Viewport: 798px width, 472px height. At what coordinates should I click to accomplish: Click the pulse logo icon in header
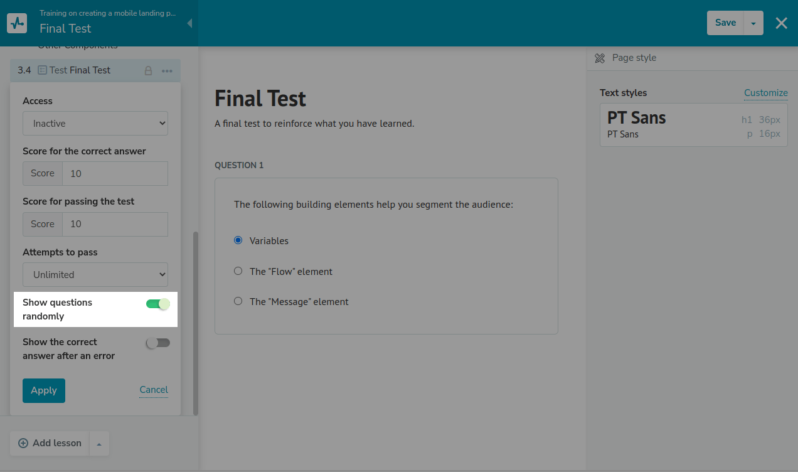point(17,23)
